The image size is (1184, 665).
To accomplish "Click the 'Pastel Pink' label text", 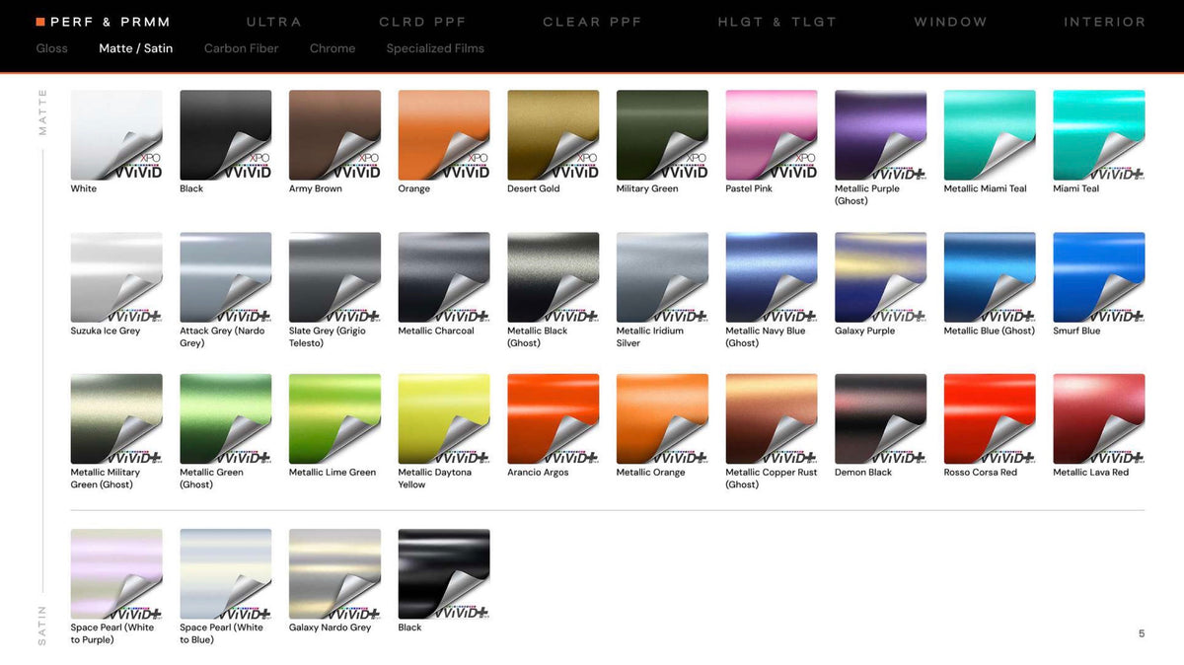I will pos(749,188).
